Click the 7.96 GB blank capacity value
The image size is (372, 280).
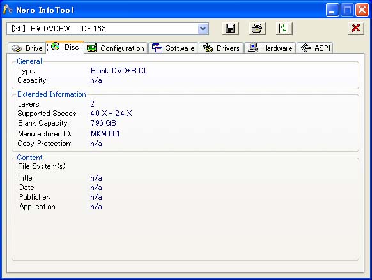(x=103, y=123)
